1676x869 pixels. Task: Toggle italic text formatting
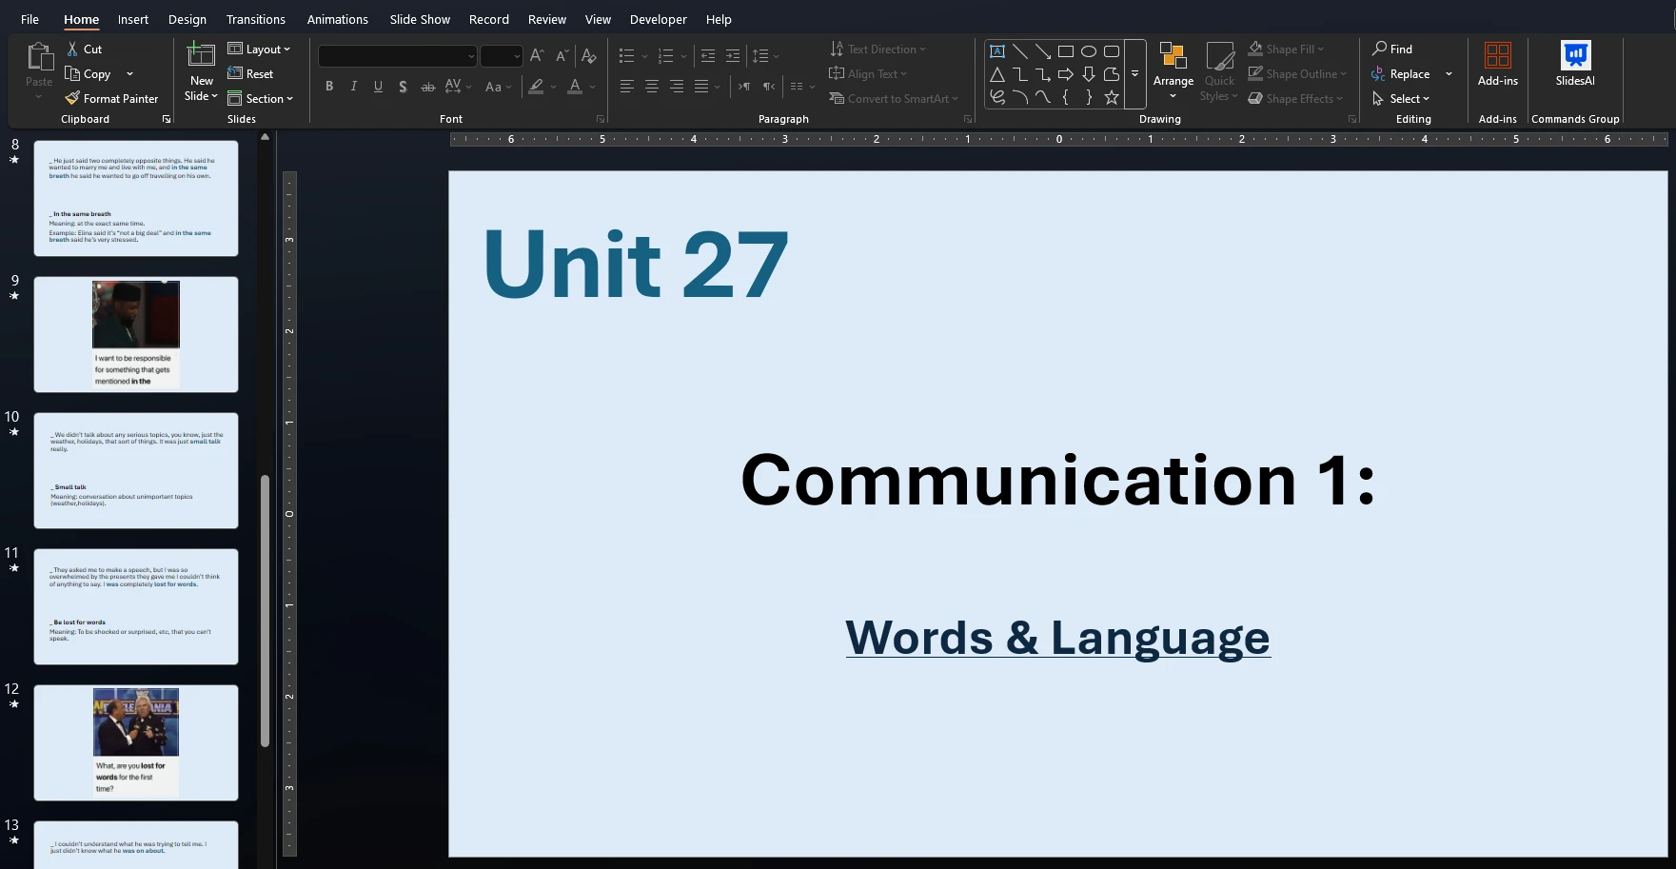click(x=354, y=87)
